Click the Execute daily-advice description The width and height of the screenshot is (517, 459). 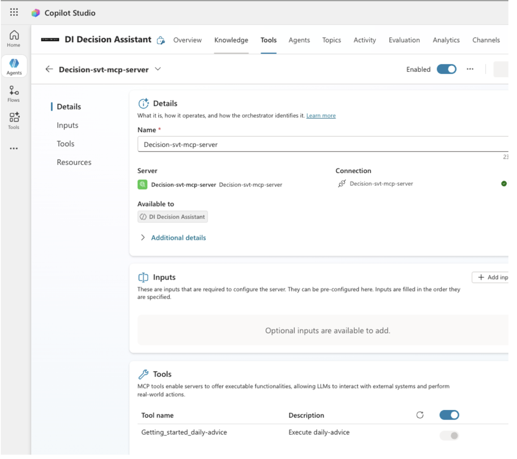[319, 432]
